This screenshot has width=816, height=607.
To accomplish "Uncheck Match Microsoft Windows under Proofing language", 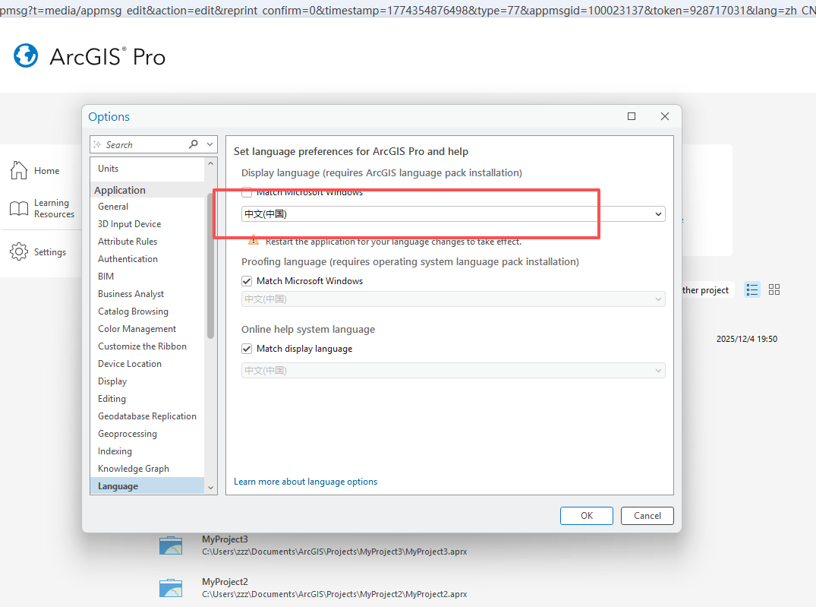I will coord(247,281).
